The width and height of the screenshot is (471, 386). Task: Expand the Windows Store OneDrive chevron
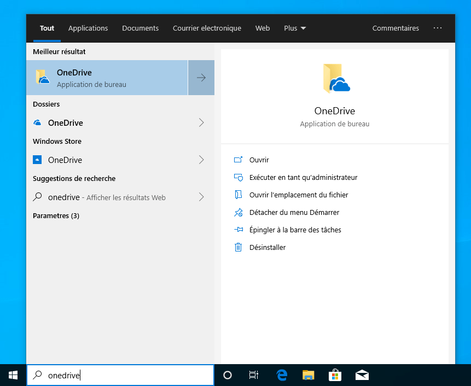point(201,160)
